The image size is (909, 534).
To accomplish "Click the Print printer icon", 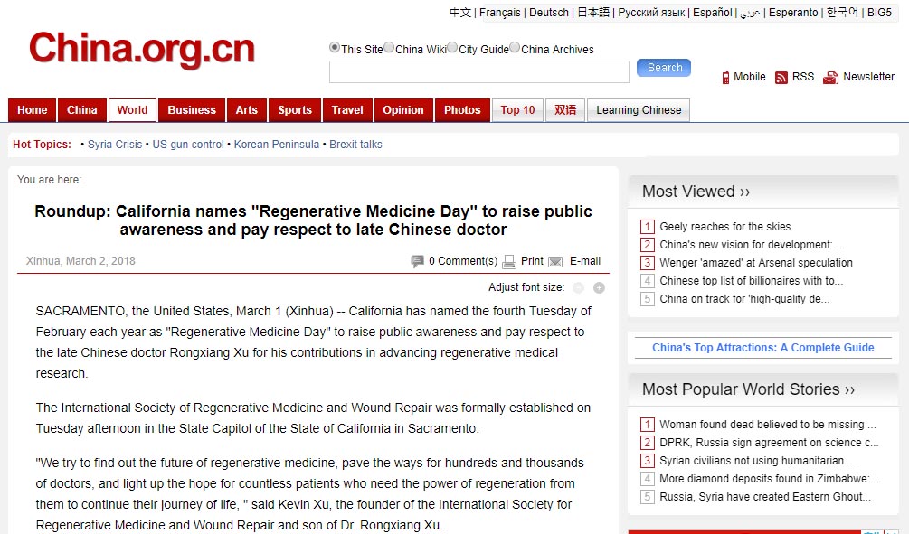I will (509, 261).
